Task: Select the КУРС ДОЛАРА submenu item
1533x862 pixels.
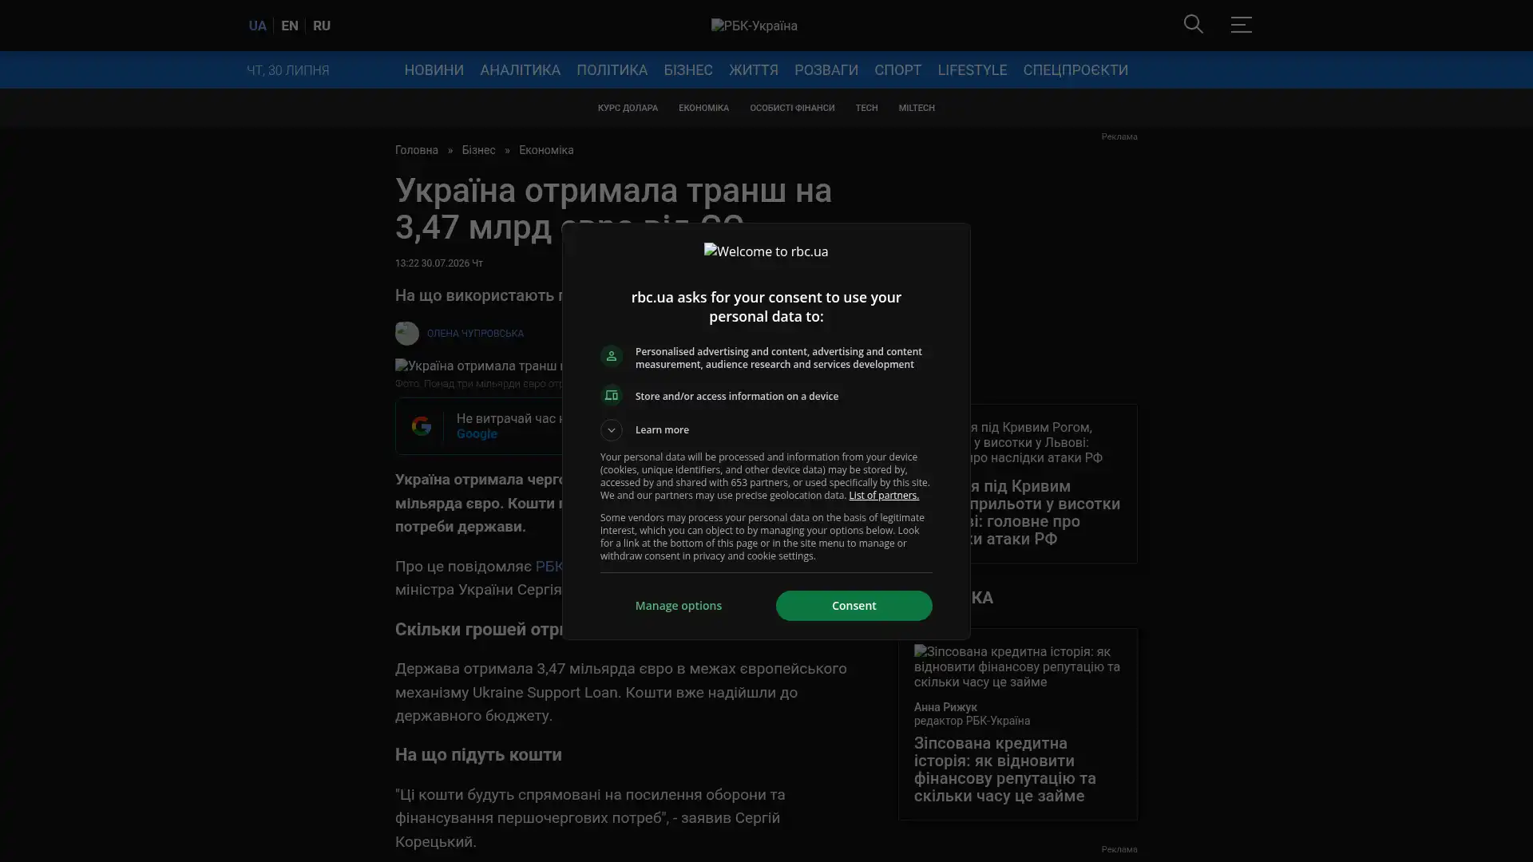Action: click(x=628, y=109)
